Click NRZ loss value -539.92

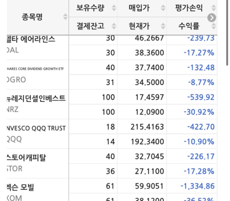coord(201,97)
